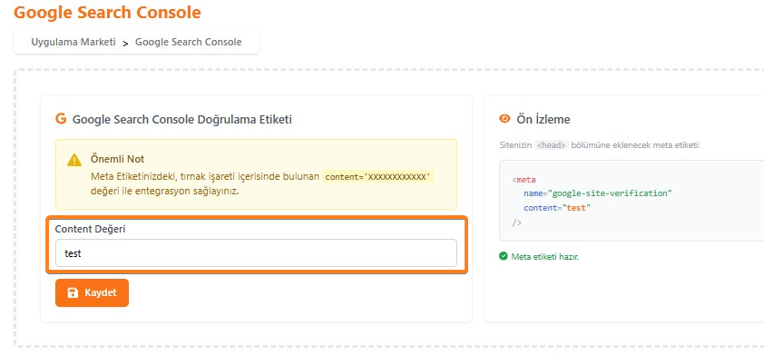Click the Meta etiketi hazır status text
764x356 pixels.
[544, 256]
